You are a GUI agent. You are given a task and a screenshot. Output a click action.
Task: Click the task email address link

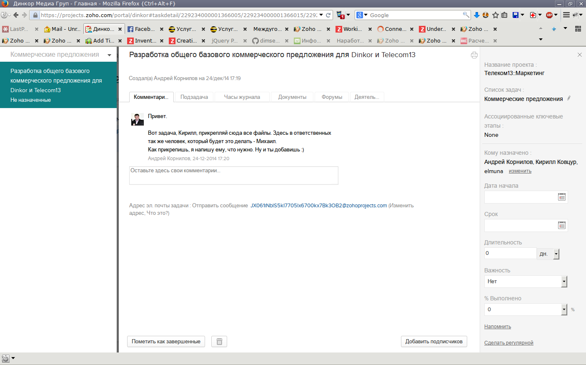point(318,206)
